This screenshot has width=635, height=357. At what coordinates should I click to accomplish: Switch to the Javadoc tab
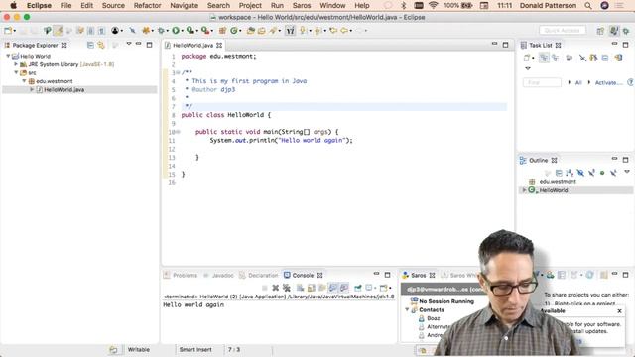click(218, 276)
